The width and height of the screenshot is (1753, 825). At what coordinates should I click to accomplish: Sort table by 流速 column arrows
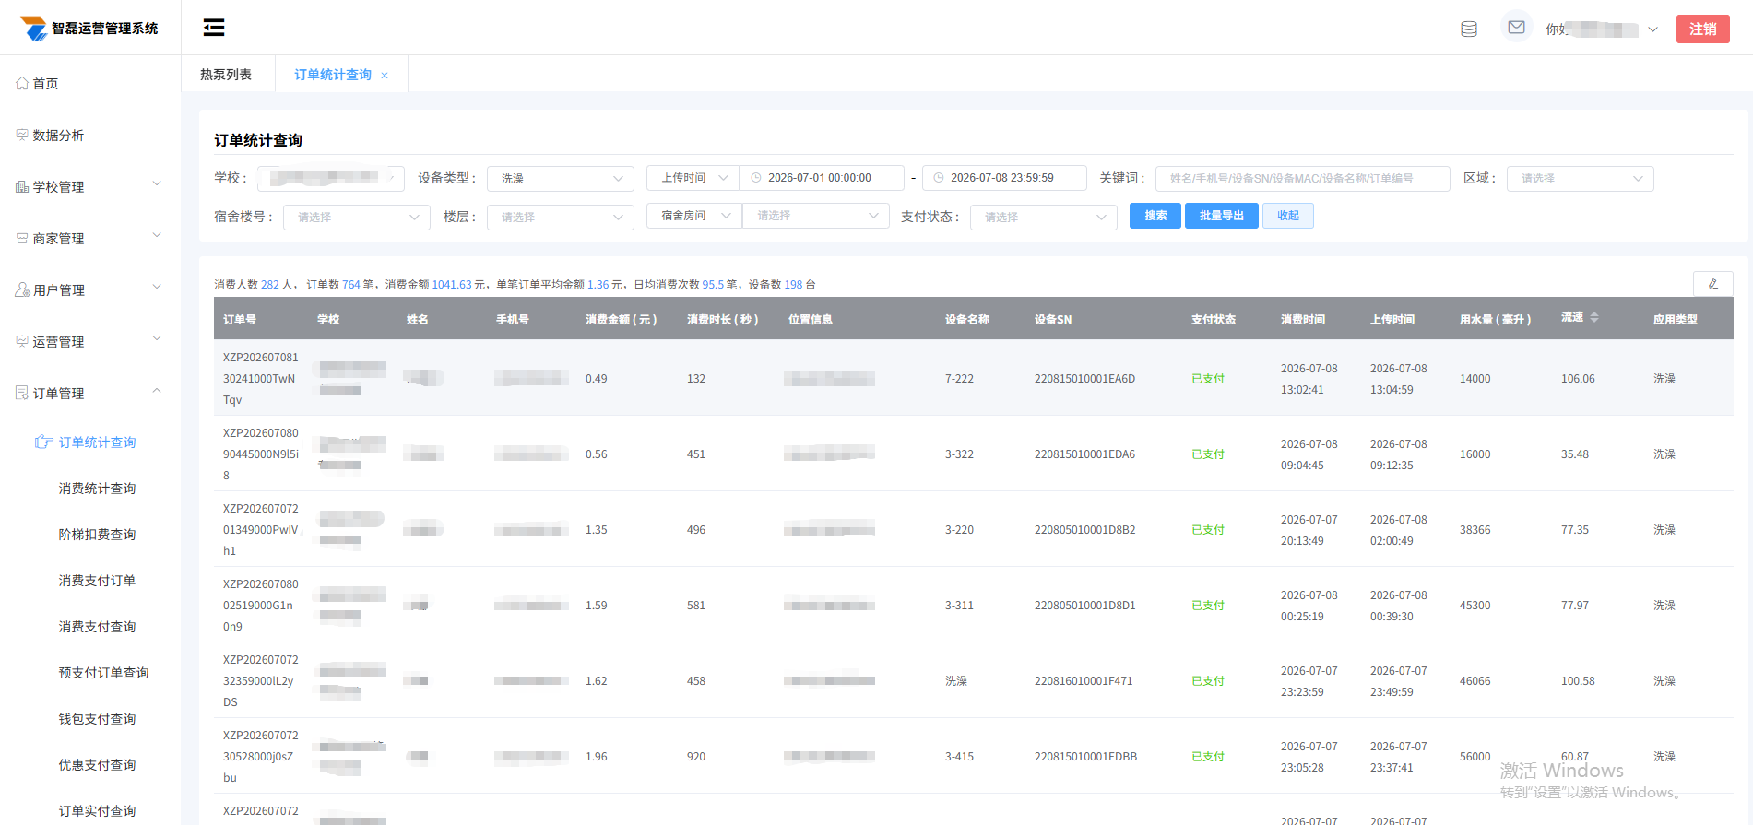(x=1594, y=317)
